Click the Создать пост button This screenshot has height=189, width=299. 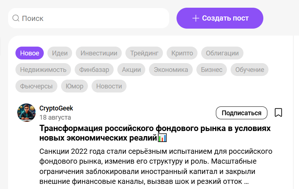pyautogui.click(x=220, y=18)
